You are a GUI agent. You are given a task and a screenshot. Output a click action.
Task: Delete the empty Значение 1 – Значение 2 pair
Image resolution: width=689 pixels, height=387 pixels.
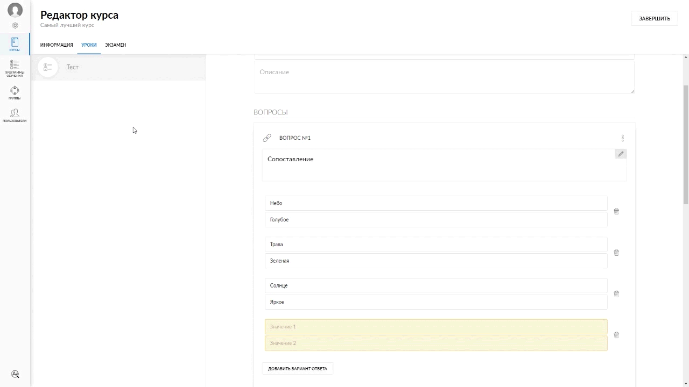(x=616, y=335)
